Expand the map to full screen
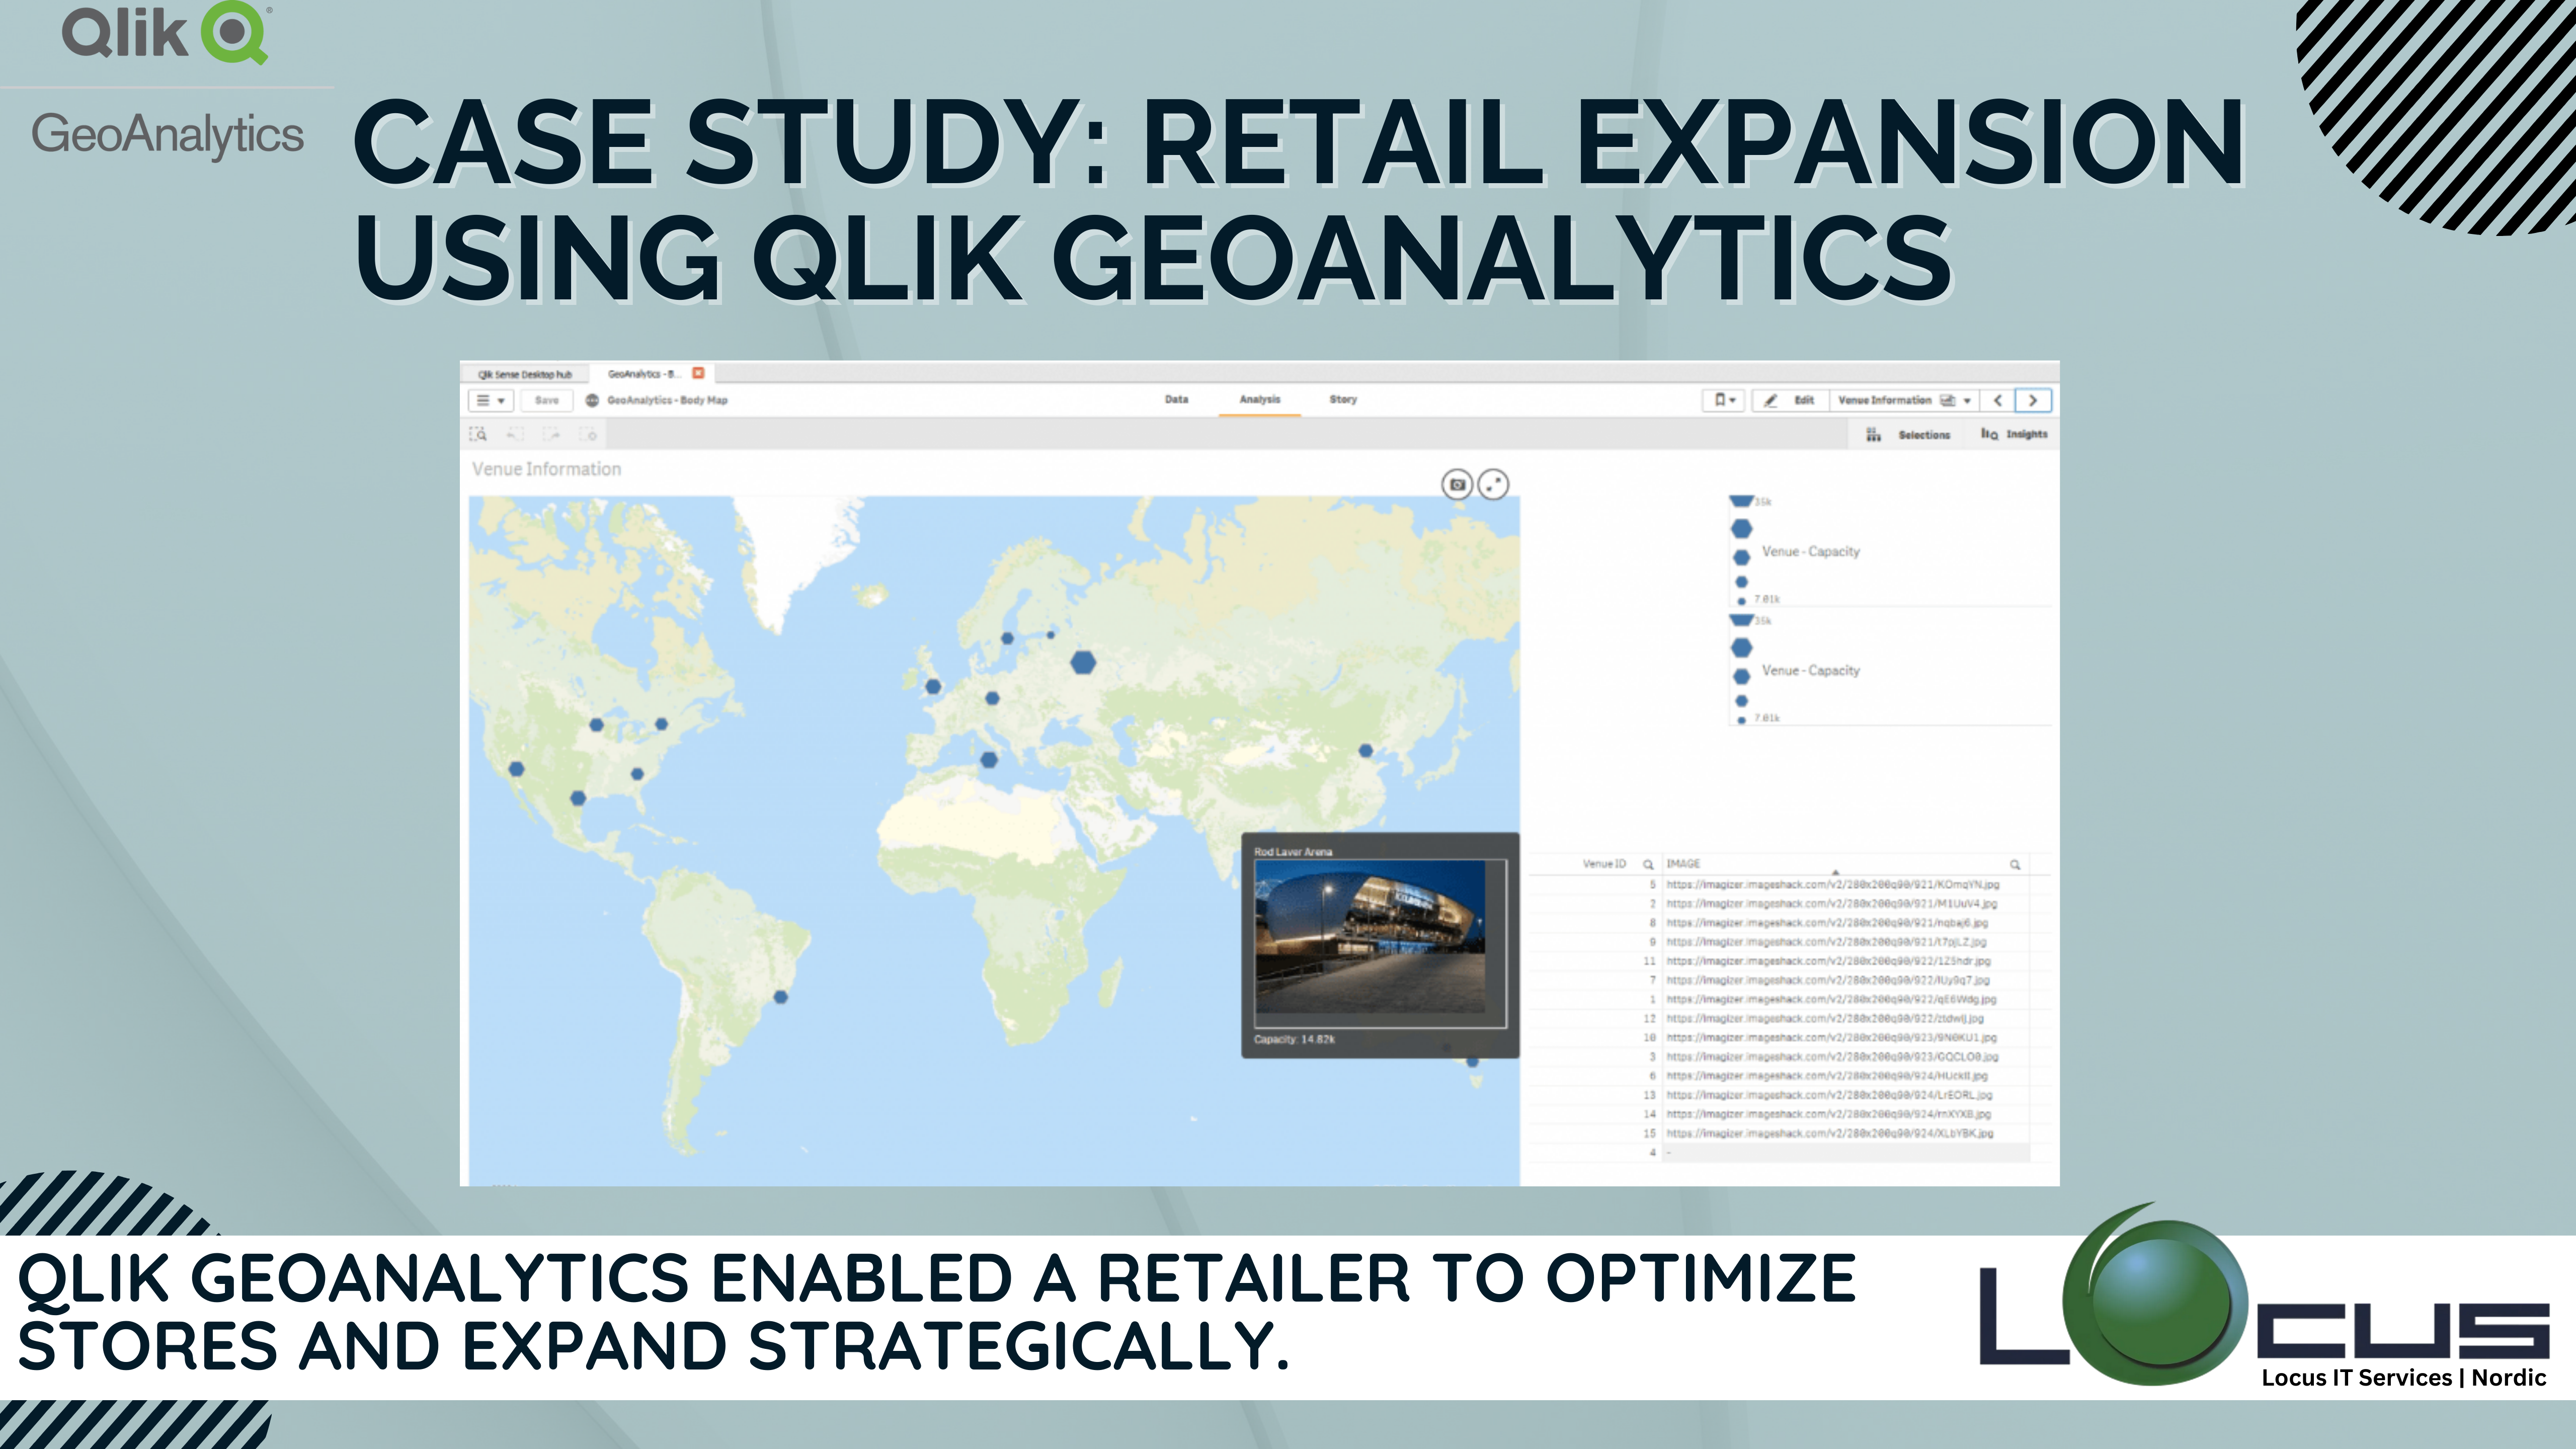 [1493, 485]
